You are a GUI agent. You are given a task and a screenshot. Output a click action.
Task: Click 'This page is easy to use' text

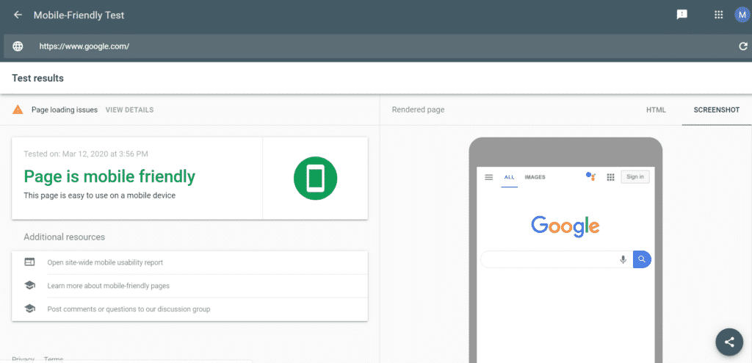99,196
